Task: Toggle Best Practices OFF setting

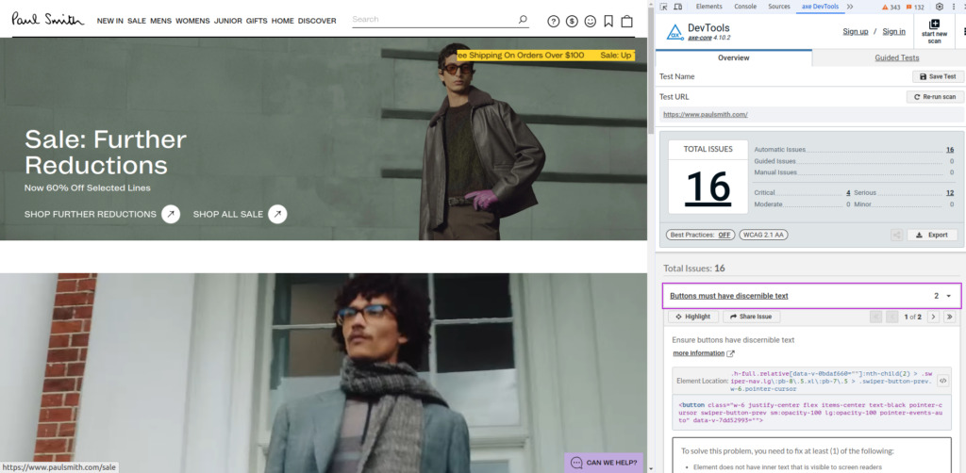Action: [x=701, y=235]
